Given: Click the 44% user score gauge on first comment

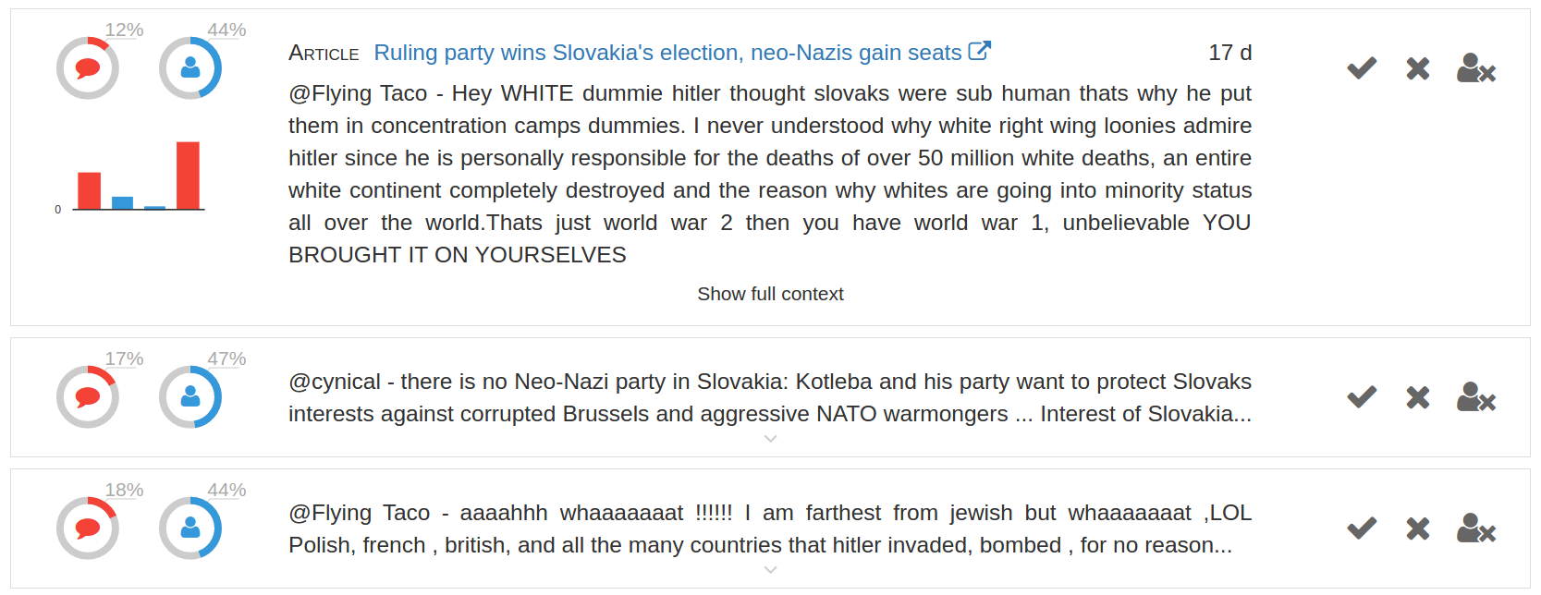Looking at the screenshot, I should 190,68.
